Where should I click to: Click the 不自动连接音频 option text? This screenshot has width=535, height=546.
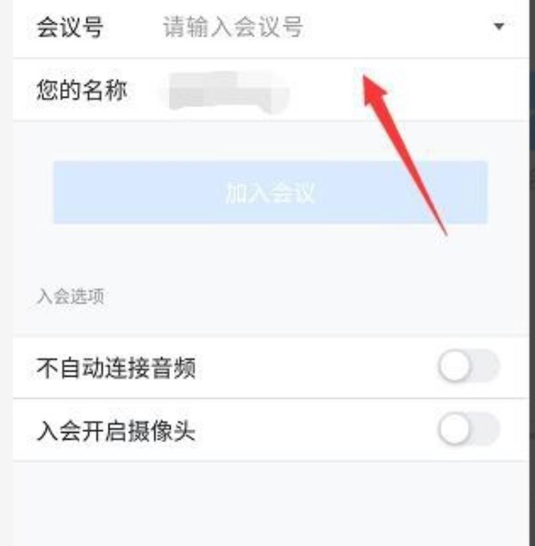click(116, 368)
